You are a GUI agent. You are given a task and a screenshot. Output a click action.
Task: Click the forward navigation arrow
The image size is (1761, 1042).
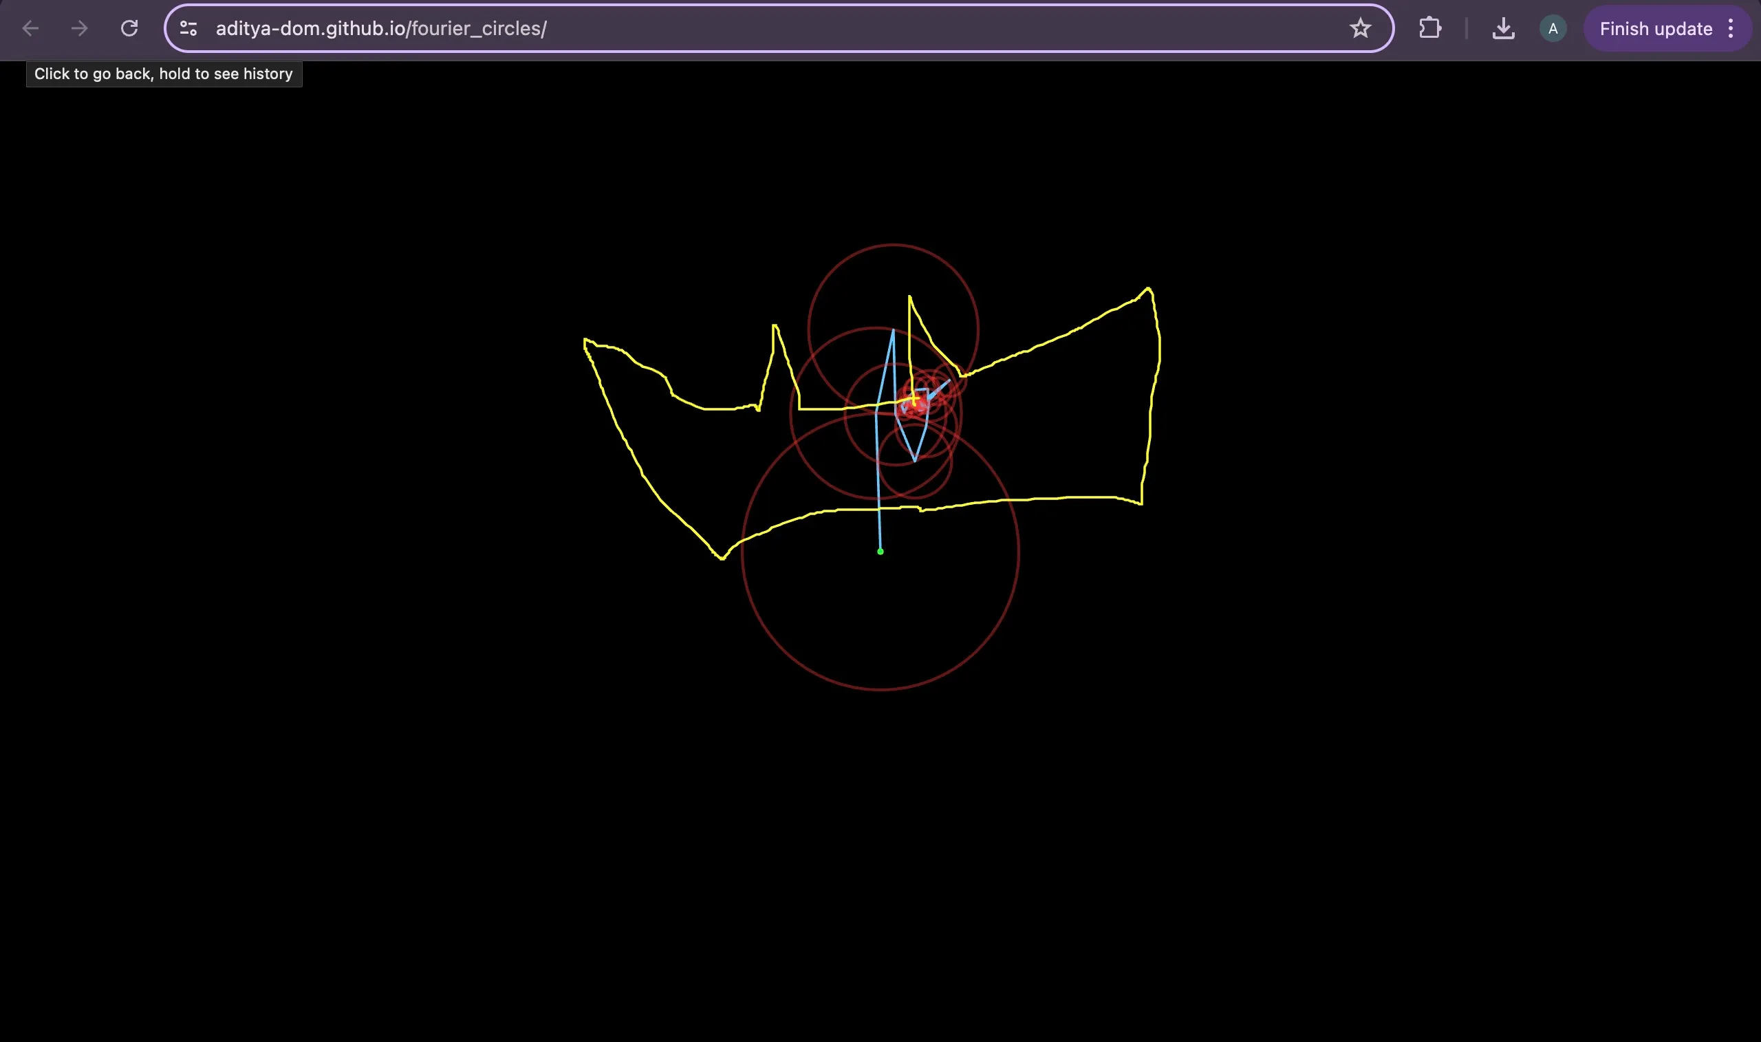point(80,29)
